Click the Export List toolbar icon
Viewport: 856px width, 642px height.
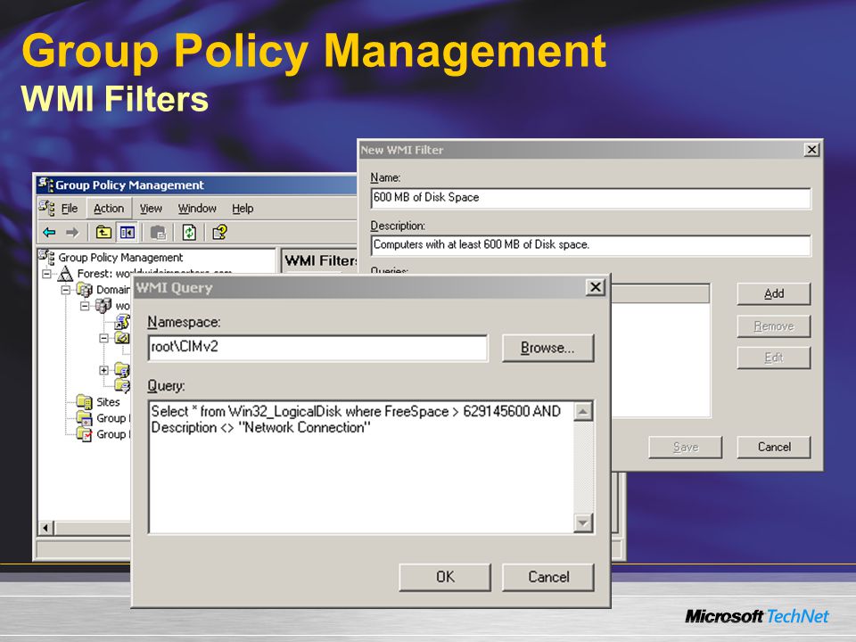click(x=158, y=233)
